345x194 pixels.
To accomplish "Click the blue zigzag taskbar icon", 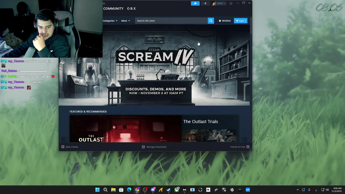I will (248, 190).
